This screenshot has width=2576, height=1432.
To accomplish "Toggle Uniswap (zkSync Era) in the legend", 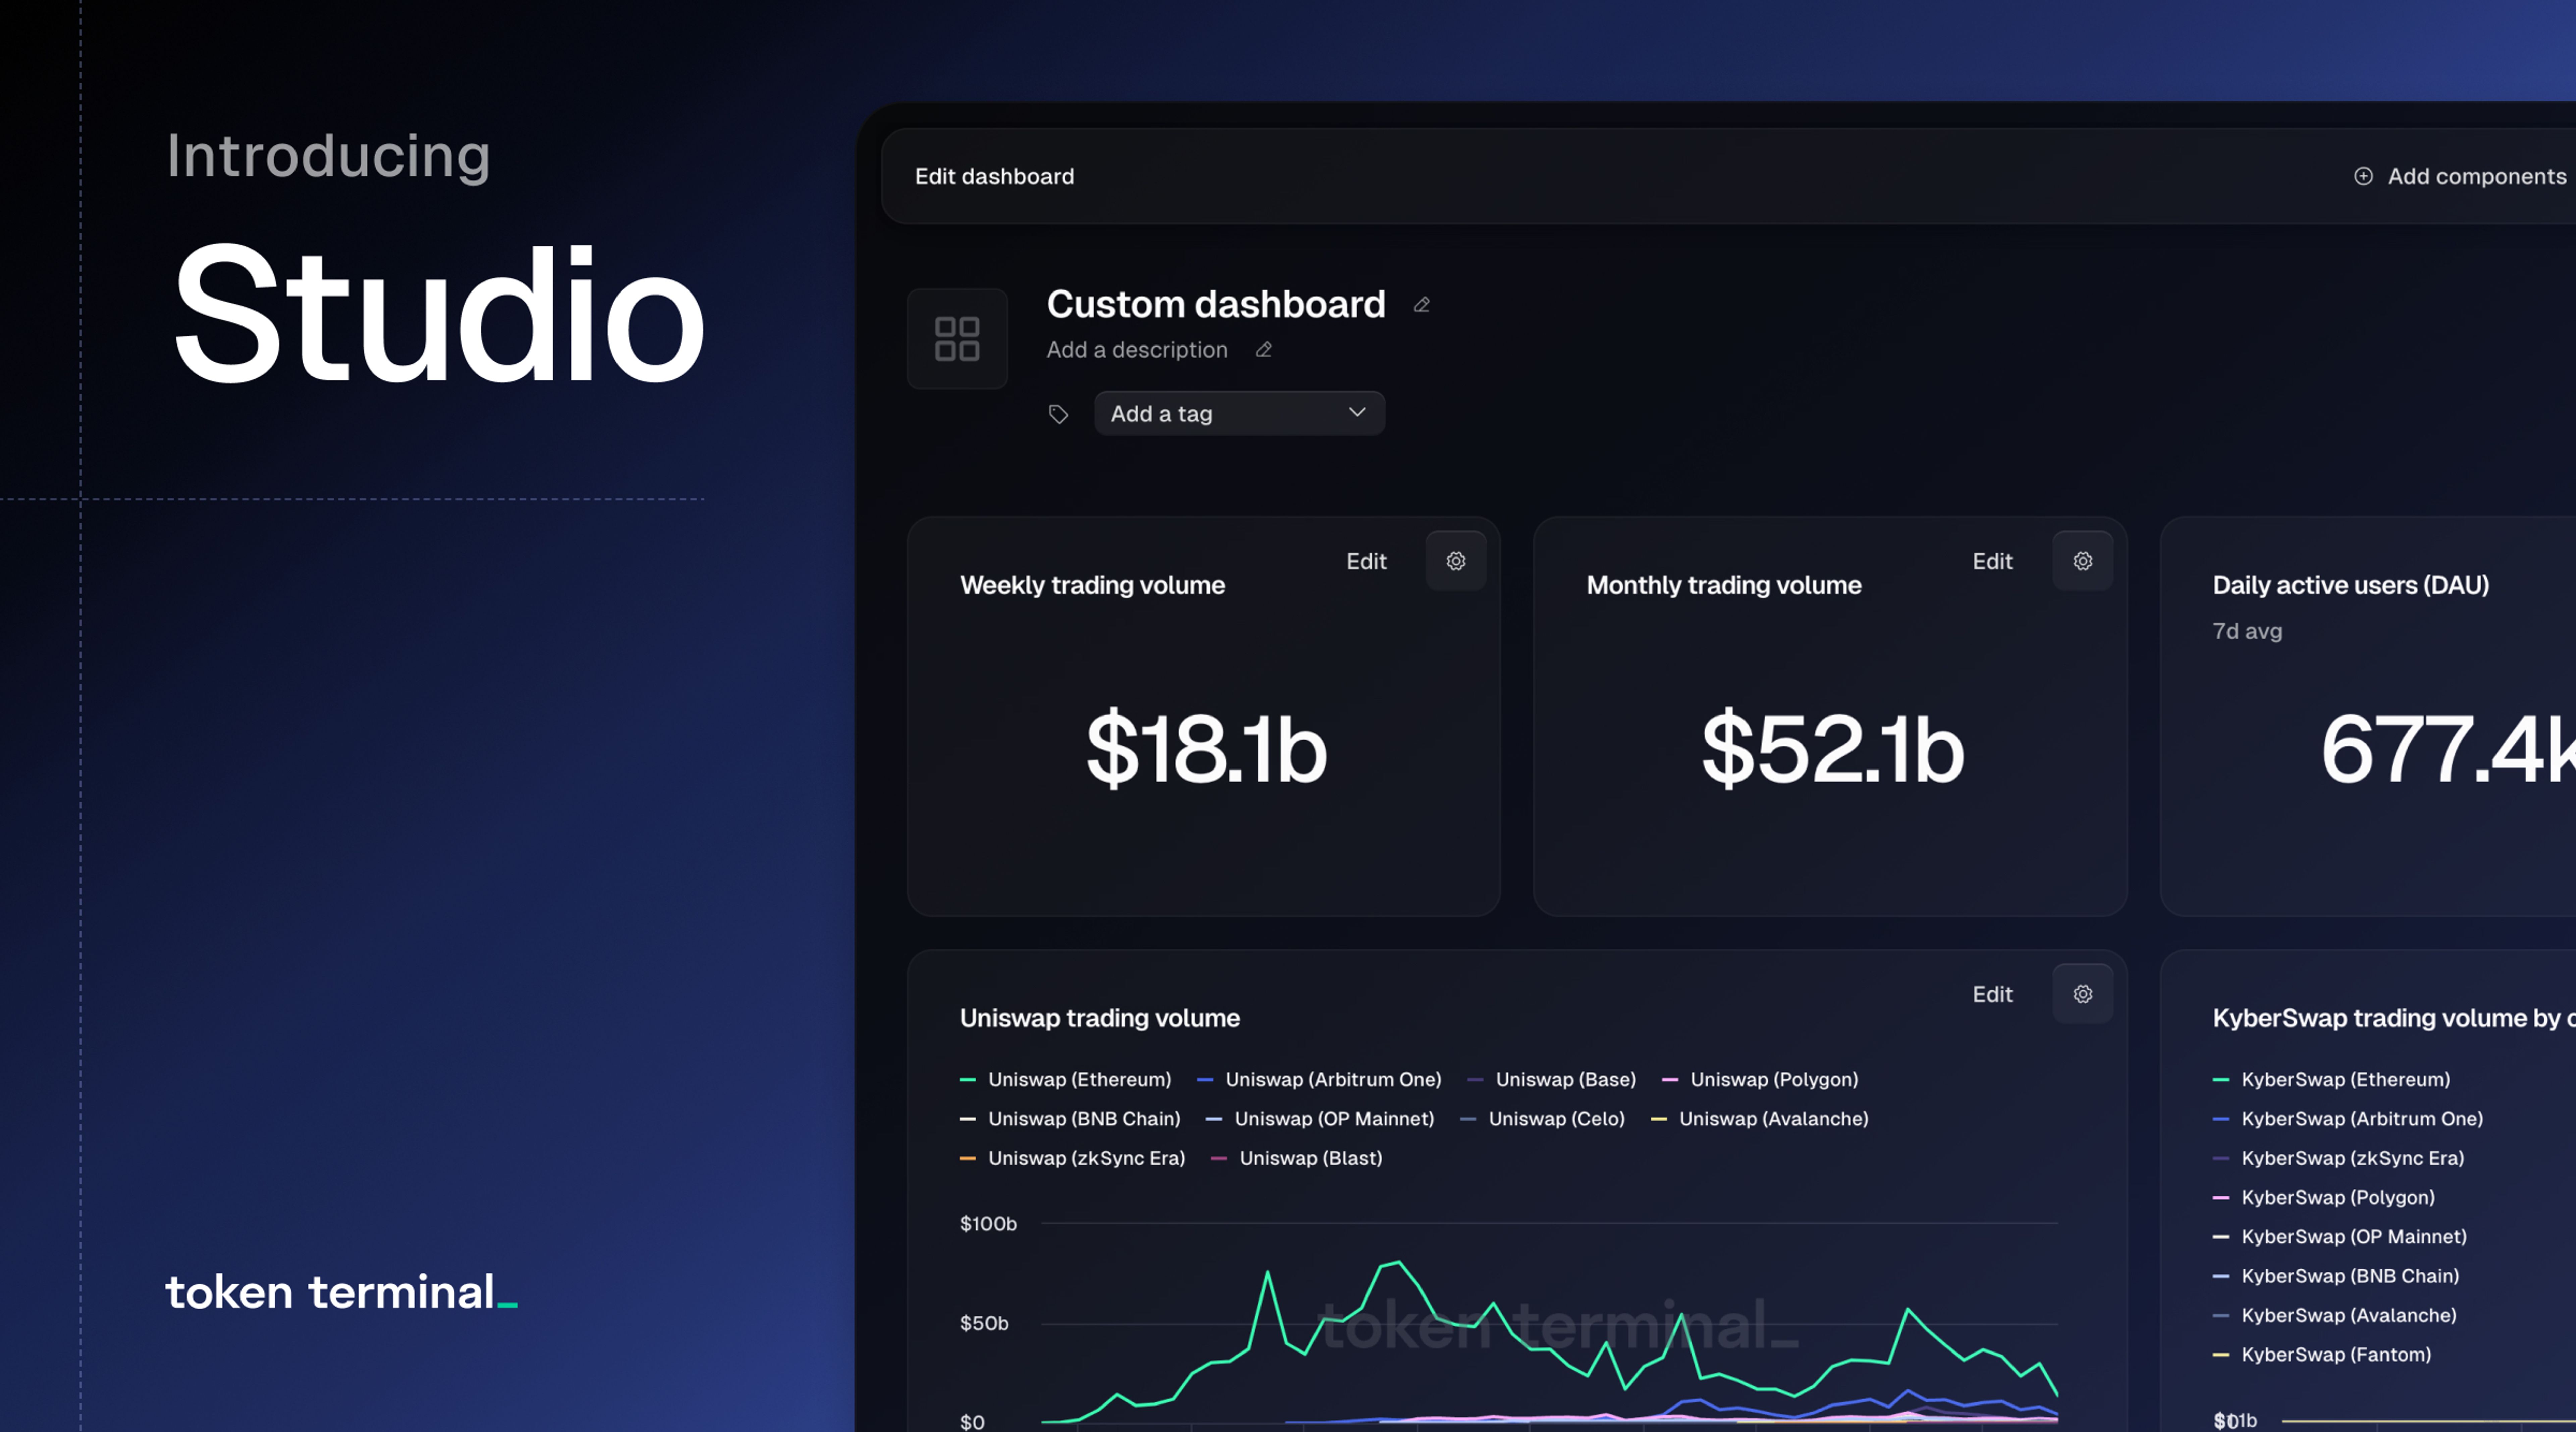I will (x=1086, y=1158).
